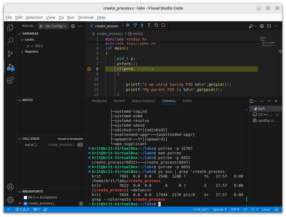The width and height of the screenshot is (286, 217).
Task: Click the Step Into arrow icon
Action: (x=142, y=25)
